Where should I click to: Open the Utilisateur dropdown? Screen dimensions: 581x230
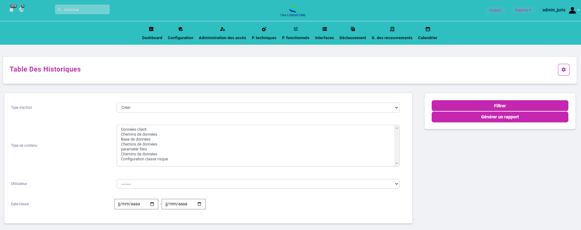pyautogui.click(x=258, y=184)
